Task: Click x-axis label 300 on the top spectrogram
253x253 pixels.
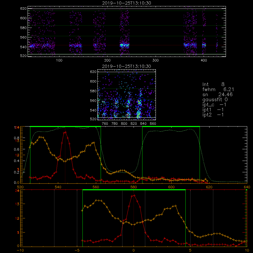Action: point(156,60)
